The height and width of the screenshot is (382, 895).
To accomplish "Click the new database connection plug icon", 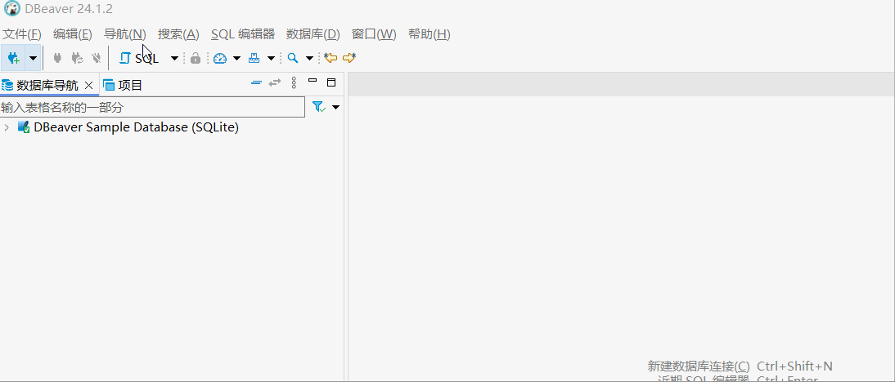I will (13, 58).
